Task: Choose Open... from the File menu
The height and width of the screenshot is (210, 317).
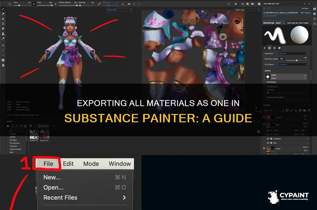Action: (x=85, y=187)
